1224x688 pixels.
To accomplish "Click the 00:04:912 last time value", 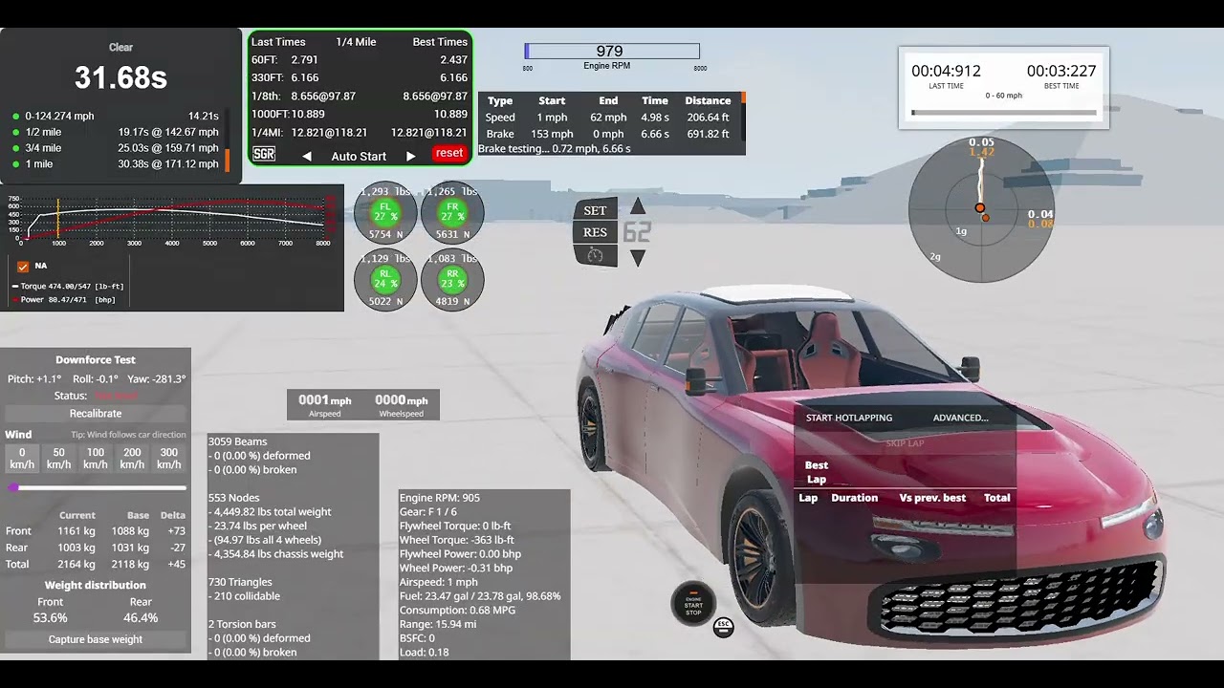I will (x=946, y=71).
